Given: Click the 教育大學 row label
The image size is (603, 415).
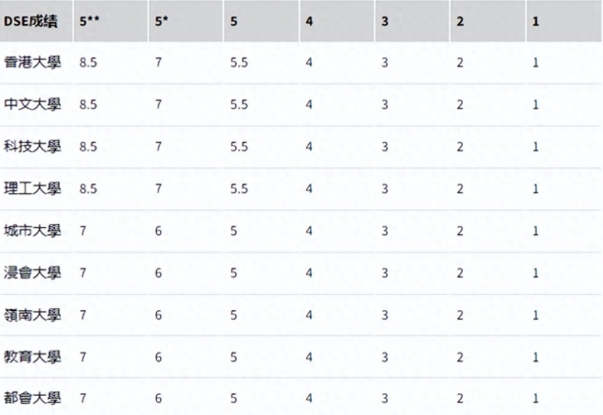Looking at the screenshot, I should point(33,357).
